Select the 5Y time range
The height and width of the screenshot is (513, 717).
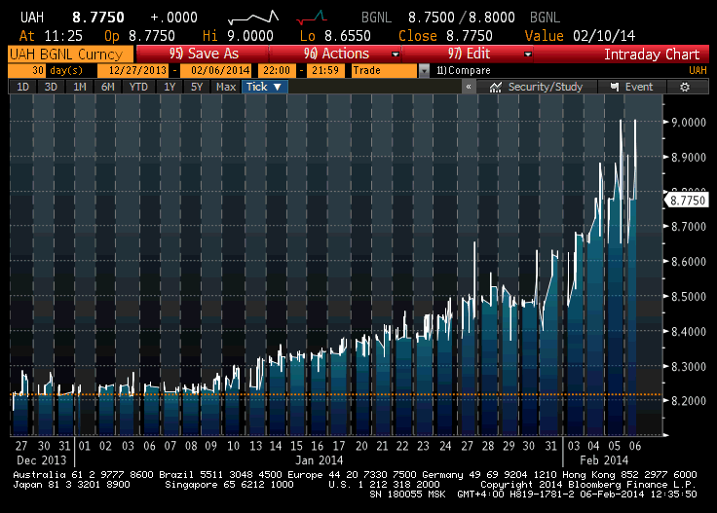point(197,87)
